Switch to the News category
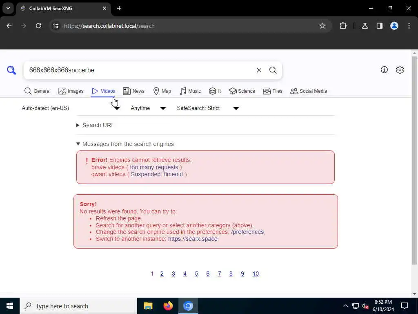The height and width of the screenshot is (314, 418). pos(133,91)
